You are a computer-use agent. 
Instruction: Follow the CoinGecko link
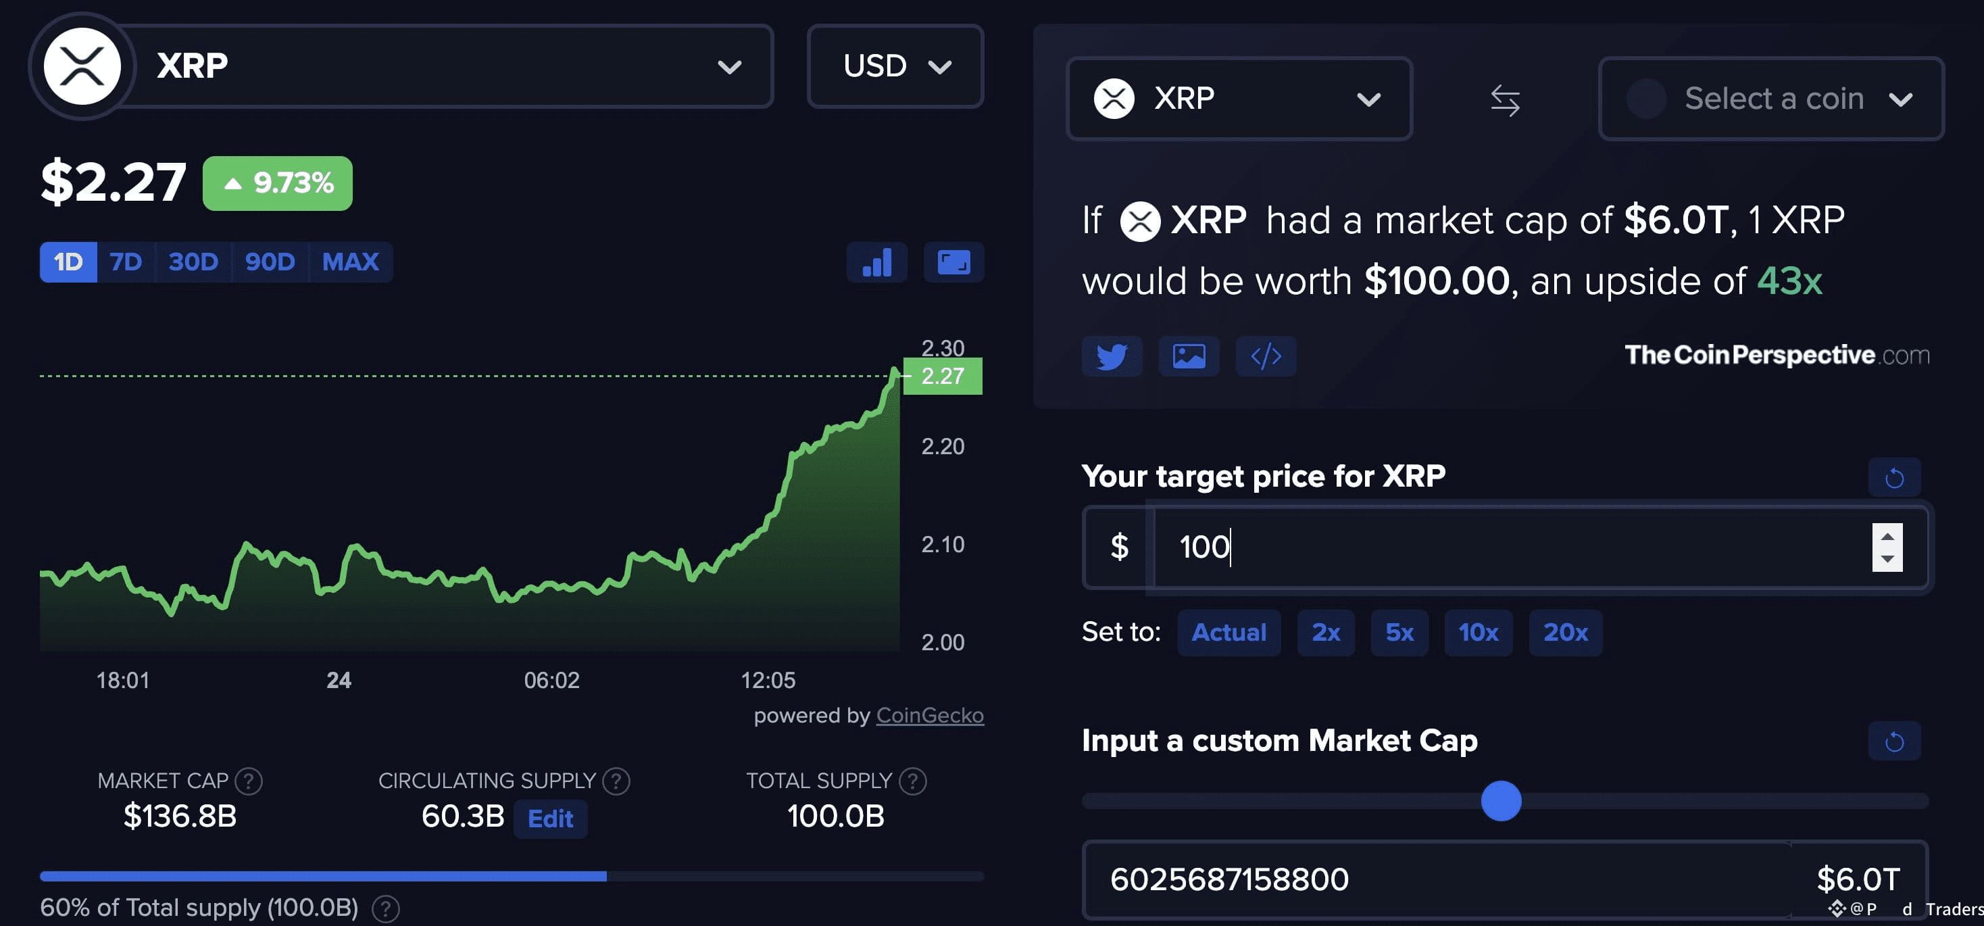930,715
